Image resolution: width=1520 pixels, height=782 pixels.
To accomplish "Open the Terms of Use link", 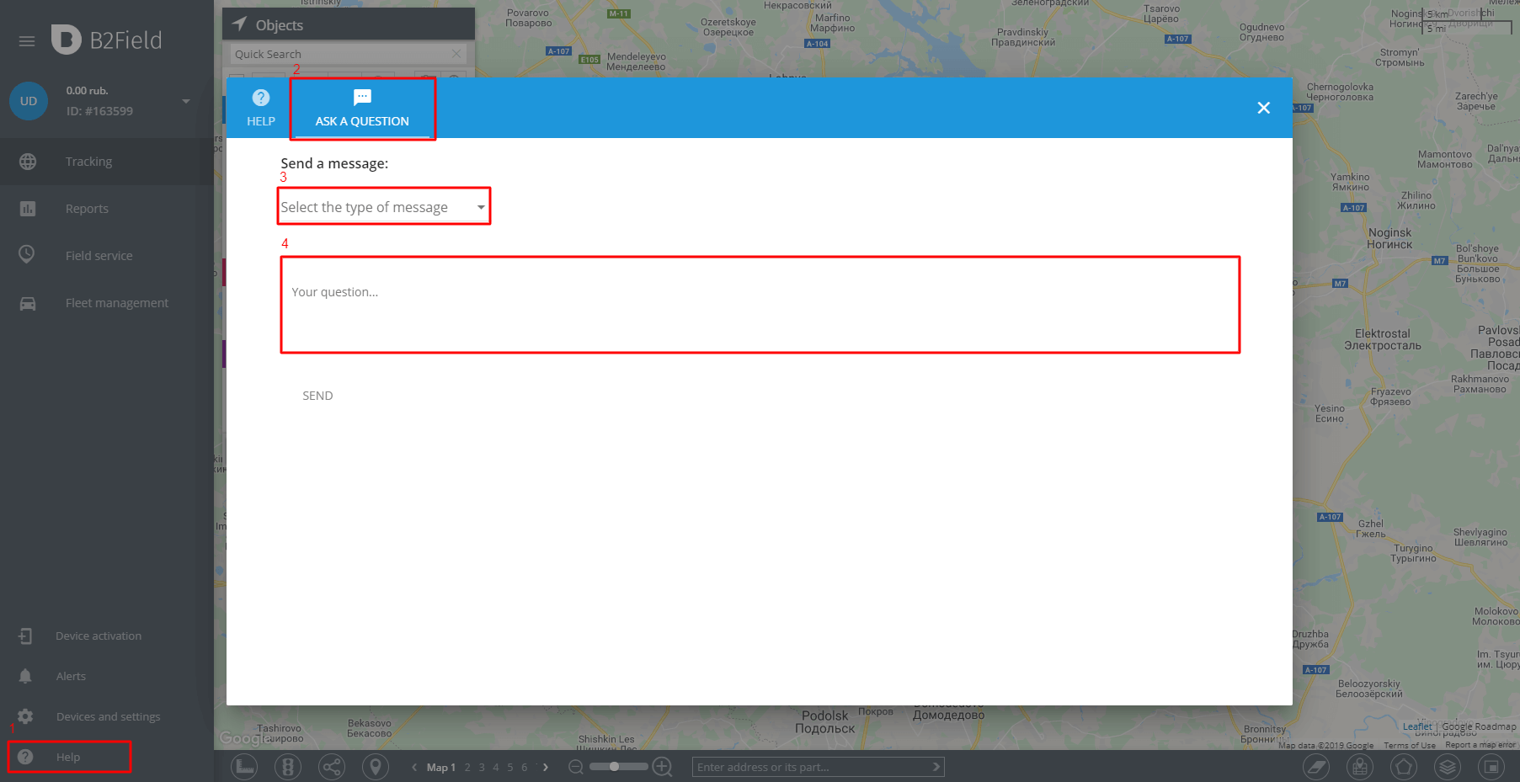I will point(1410,746).
